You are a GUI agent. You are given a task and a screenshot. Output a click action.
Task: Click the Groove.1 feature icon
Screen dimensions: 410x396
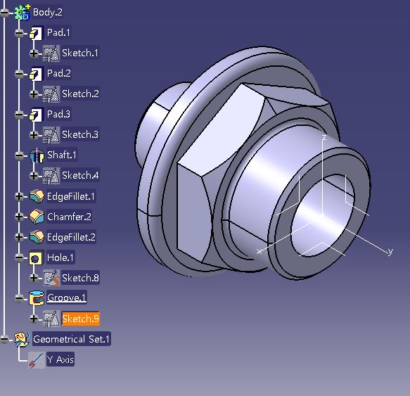[x=37, y=298]
